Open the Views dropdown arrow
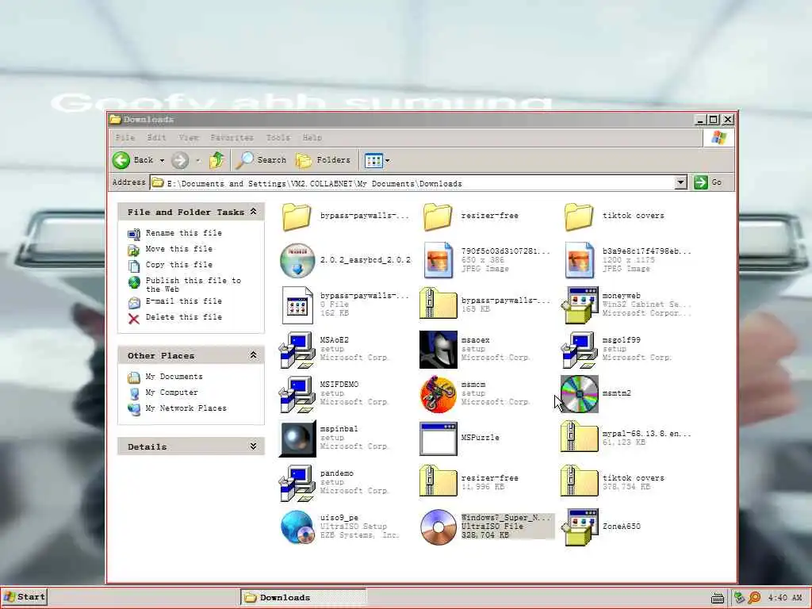Viewport: 812px width, 609px height. pyautogui.click(x=387, y=160)
